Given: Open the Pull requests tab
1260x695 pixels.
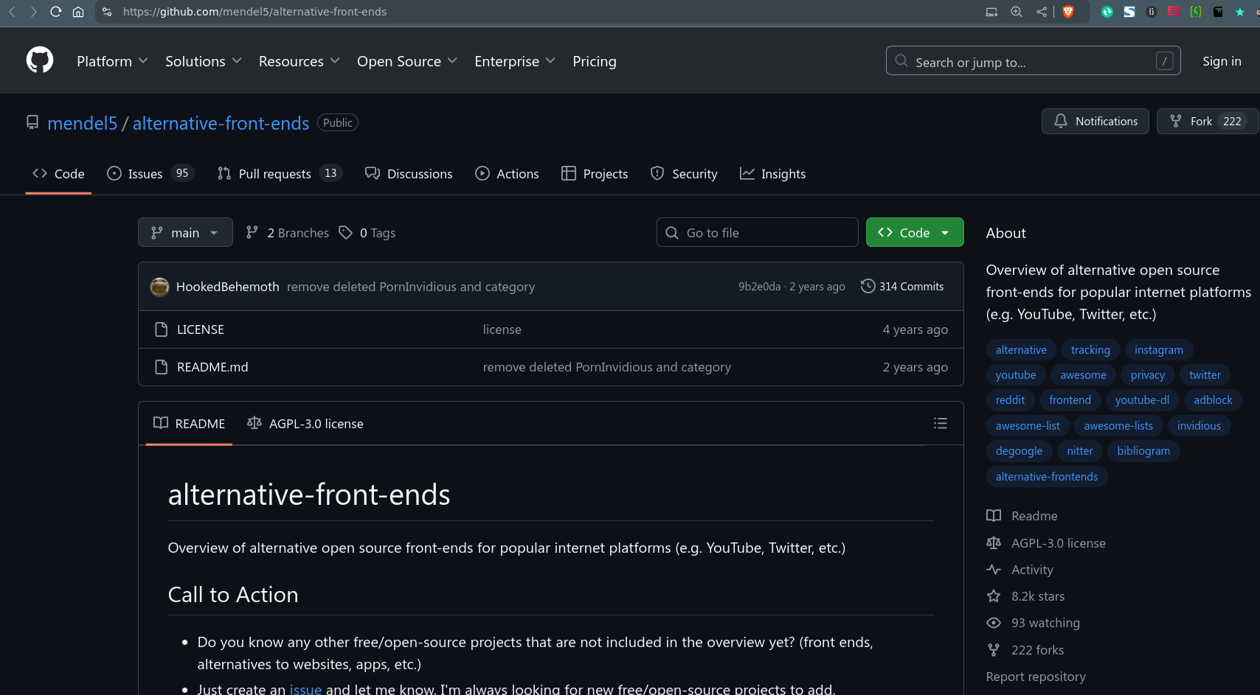Looking at the screenshot, I should (x=274, y=174).
